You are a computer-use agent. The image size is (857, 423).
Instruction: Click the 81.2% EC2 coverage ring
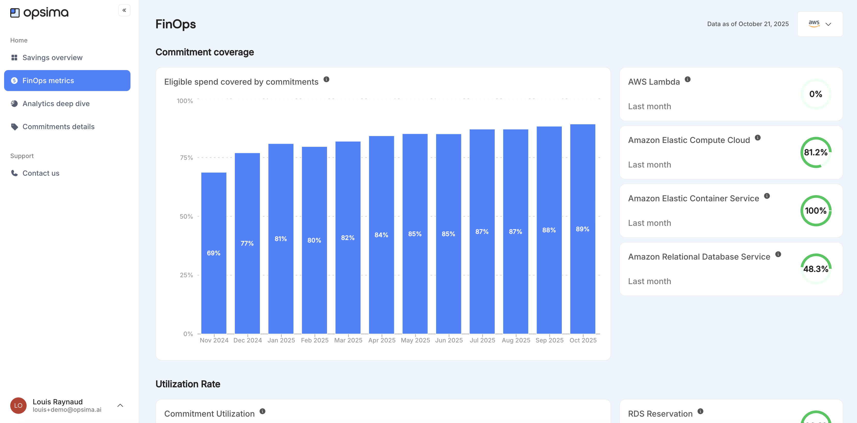pyautogui.click(x=815, y=152)
